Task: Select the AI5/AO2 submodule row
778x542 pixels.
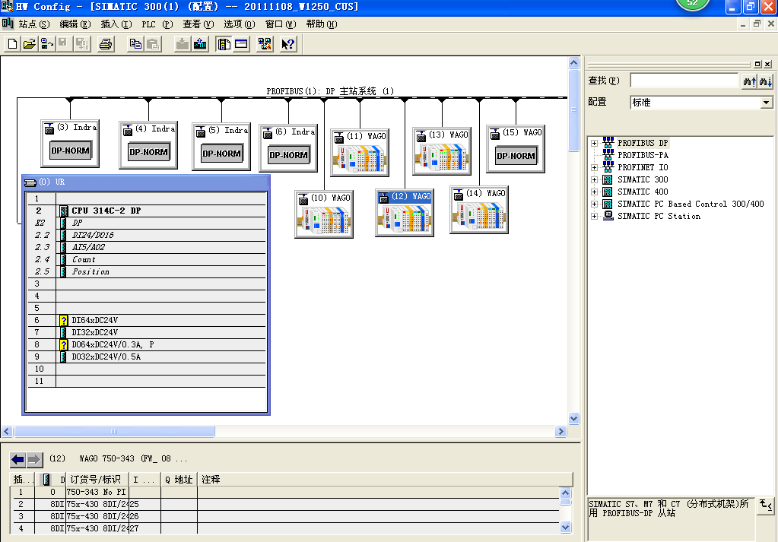Action: (147, 248)
